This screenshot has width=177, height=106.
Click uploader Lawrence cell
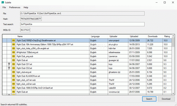click(x=118, y=56)
